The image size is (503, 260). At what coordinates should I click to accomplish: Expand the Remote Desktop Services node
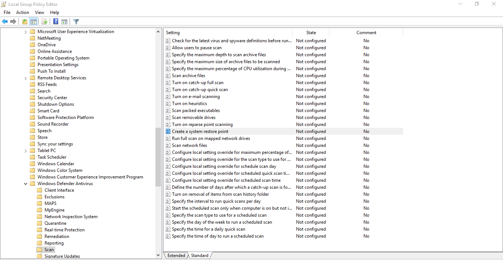[25, 77]
